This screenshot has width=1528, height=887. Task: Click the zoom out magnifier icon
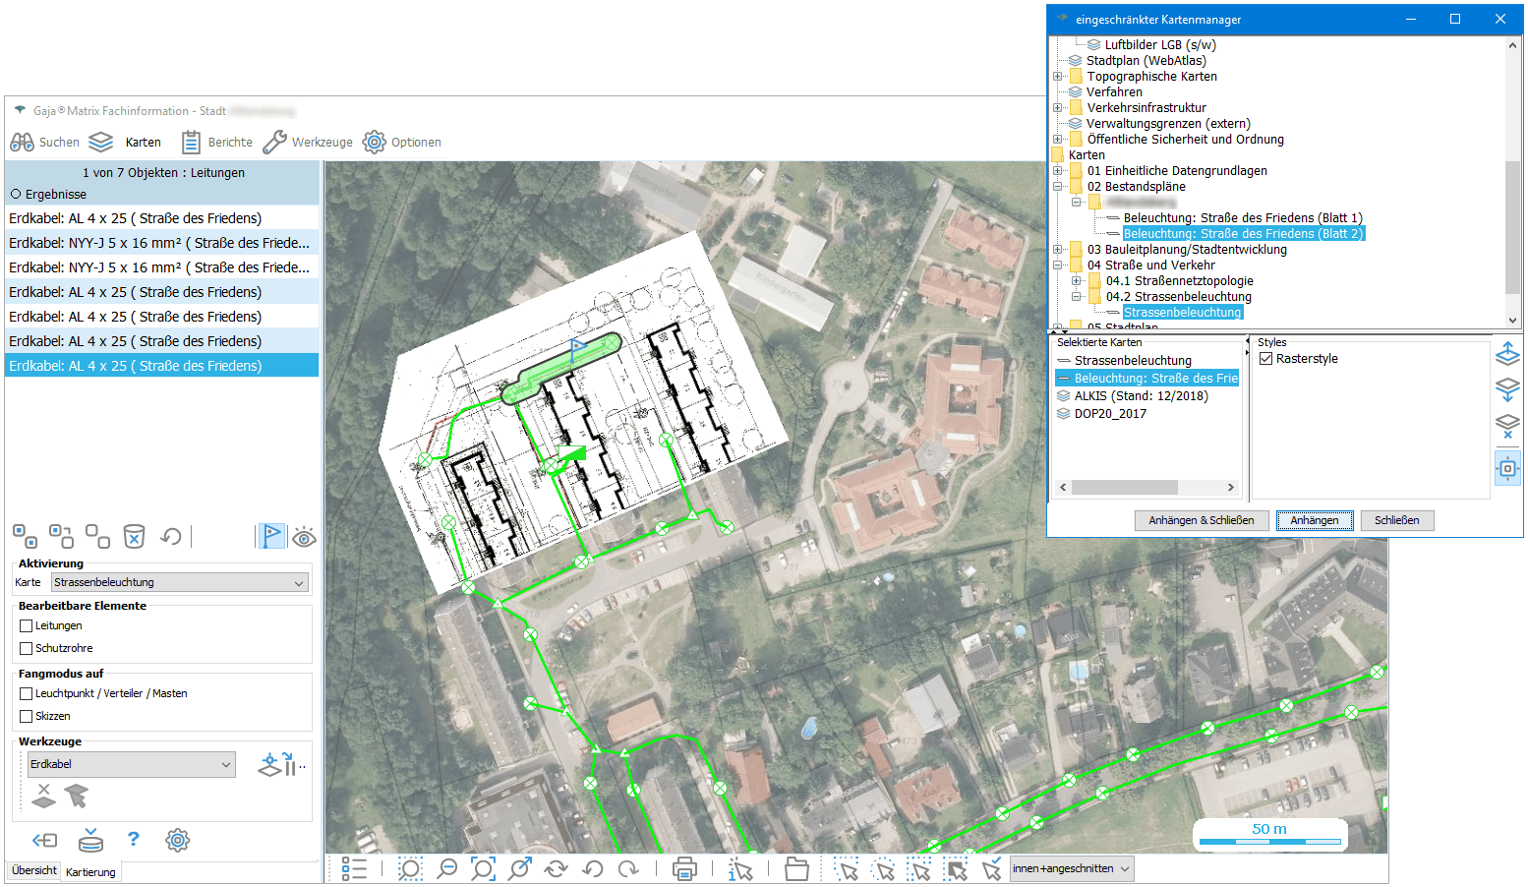pyautogui.click(x=446, y=868)
